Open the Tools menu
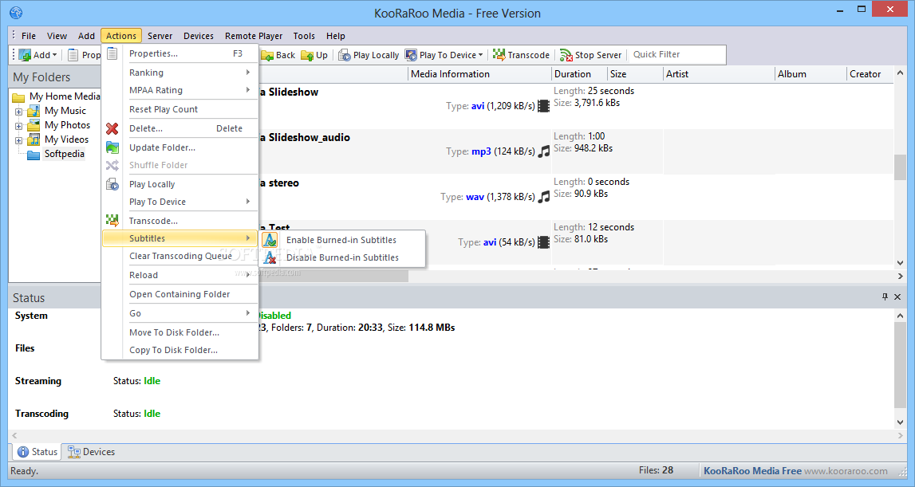The width and height of the screenshot is (915, 487). (304, 36)
